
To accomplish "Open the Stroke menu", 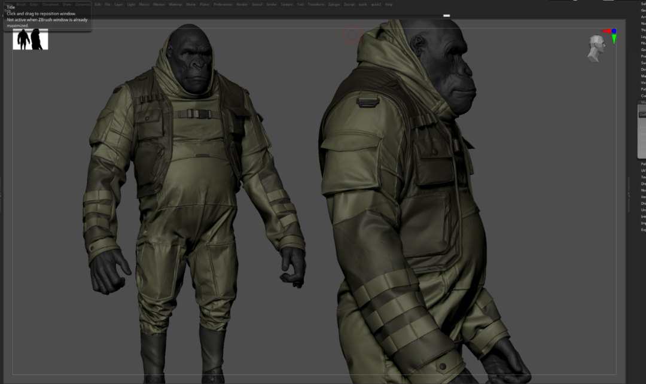I will (x=271, y=5).
